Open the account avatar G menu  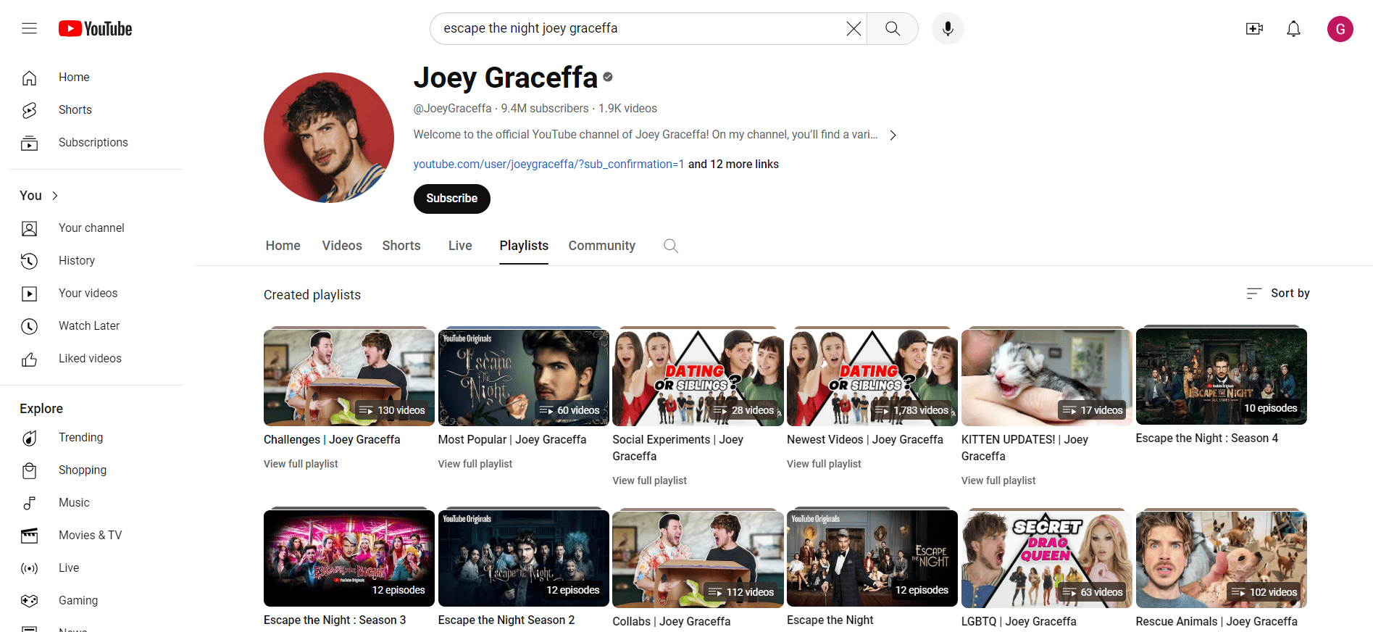point(1340,29)
